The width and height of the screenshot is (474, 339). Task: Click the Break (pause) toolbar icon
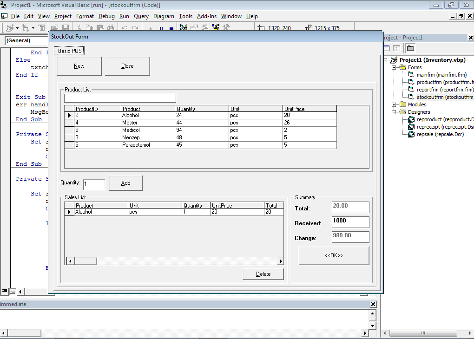point(161,28)
